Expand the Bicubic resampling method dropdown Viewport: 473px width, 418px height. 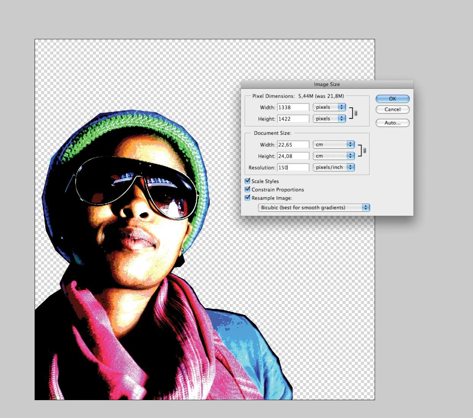(314, 207)
